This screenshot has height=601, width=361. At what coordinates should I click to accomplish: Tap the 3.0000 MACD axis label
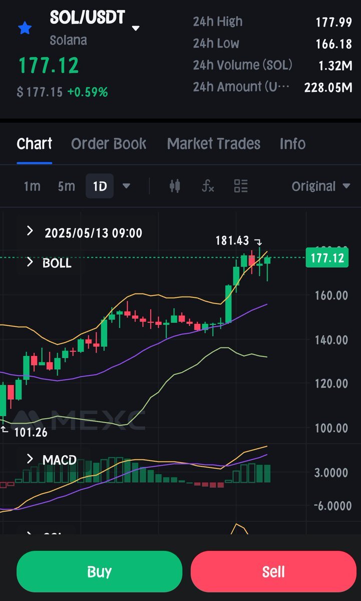331,473
